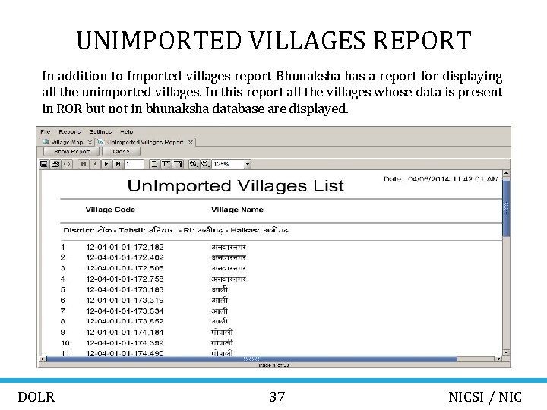Click the Page 1 of 33 indicator
547x410 pixels.
(273, 365)
